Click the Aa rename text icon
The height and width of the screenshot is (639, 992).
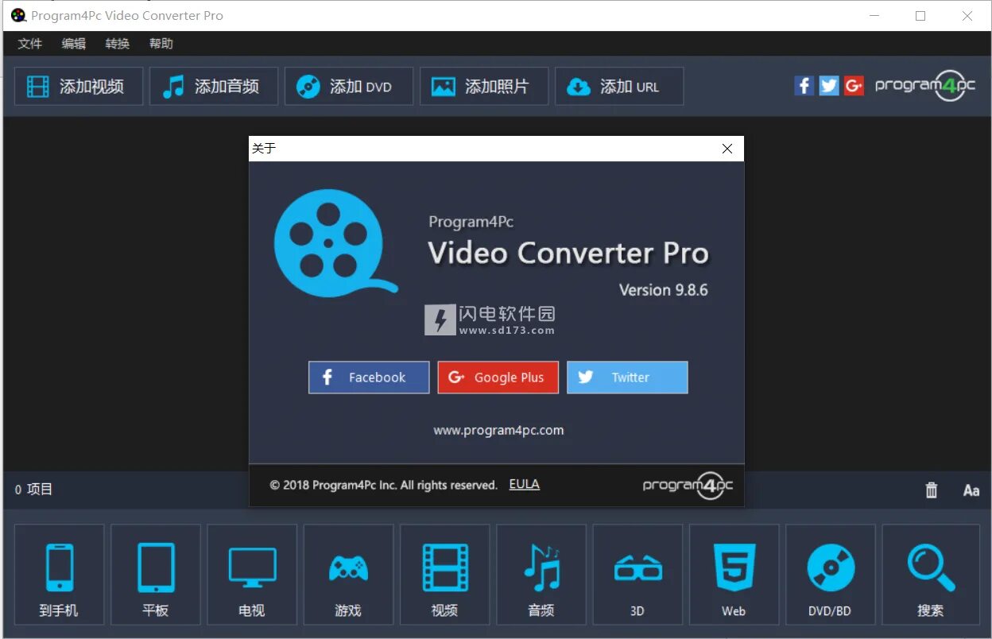tap(971, 490)
